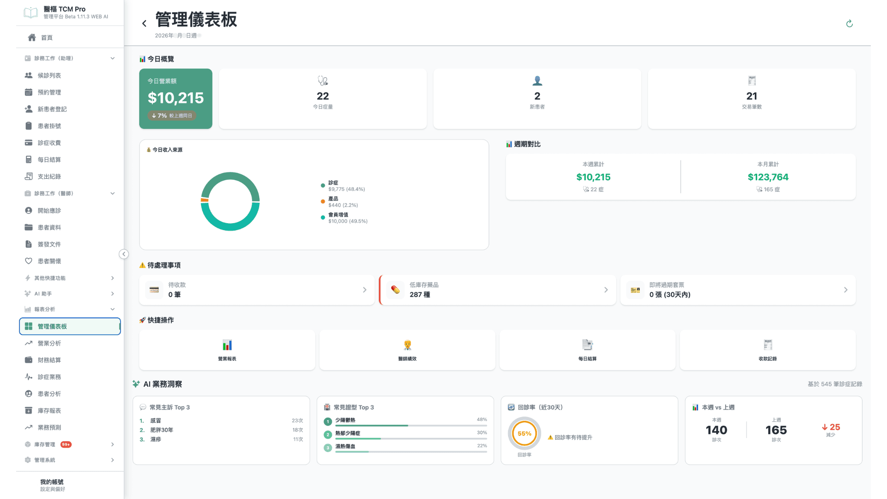
Task: Click the 新患者登記 registration icon
Action: point(28,109)
